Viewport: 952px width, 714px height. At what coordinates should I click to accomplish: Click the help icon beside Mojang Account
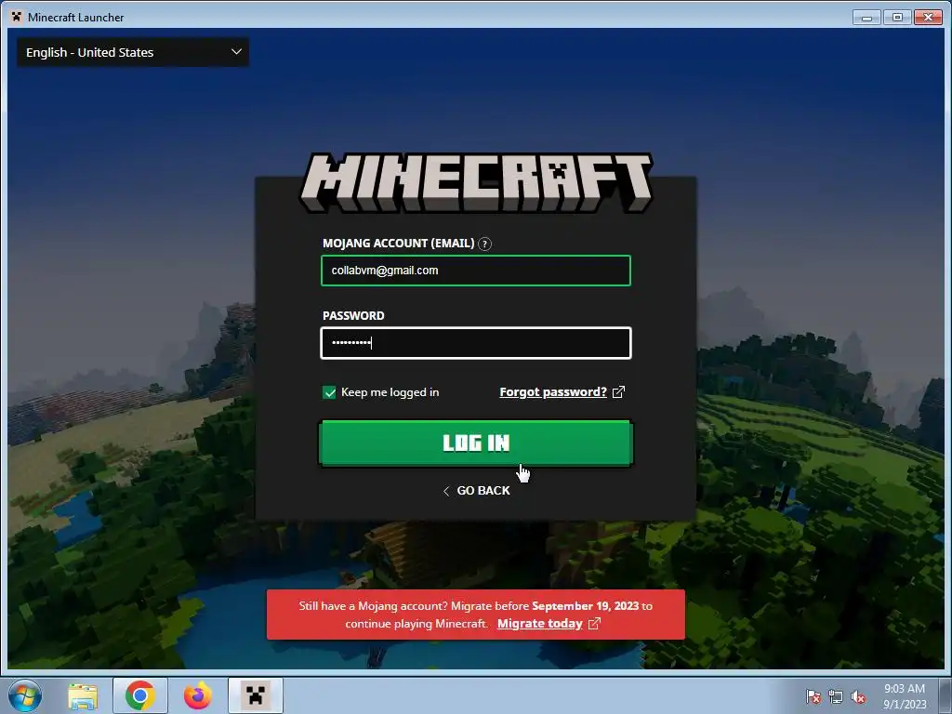tap(484, 245)
